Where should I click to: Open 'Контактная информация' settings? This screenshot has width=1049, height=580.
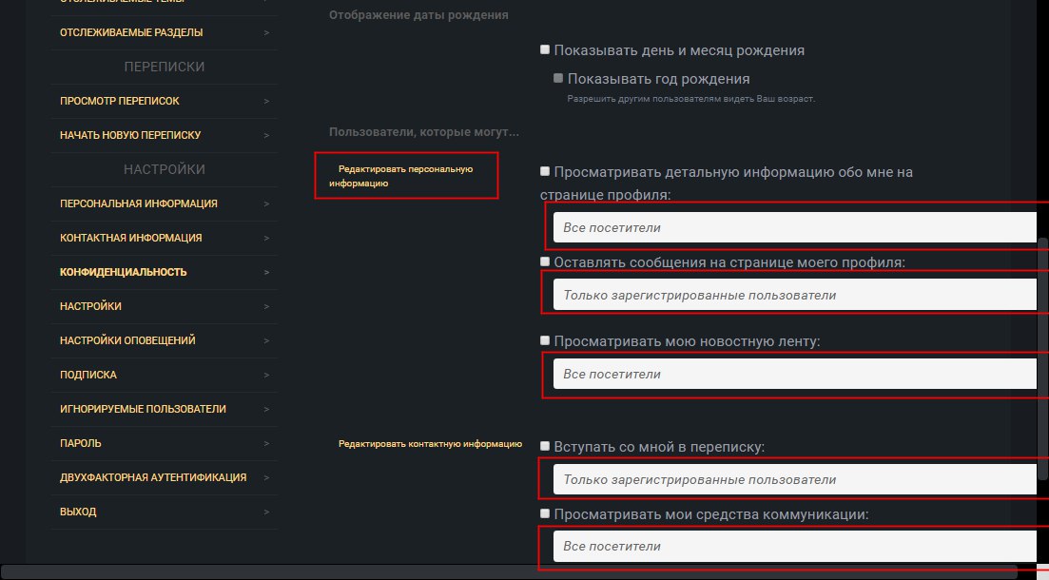point(164,238)
